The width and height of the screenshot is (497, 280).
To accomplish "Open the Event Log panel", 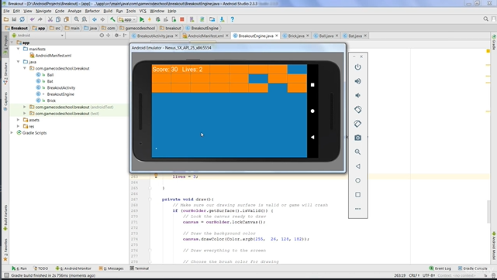I will (x=440, y=268).
